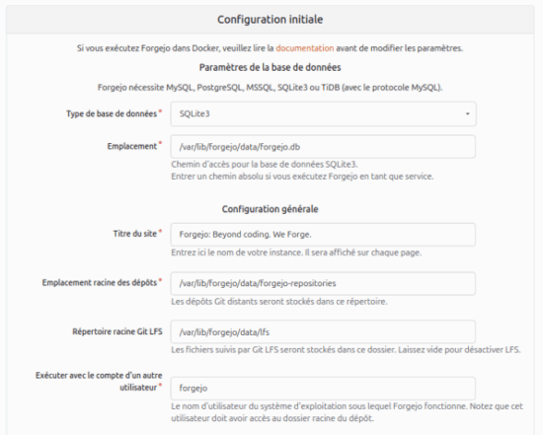Screen dimensions: 543x435
Task: Click the arrow of the database type selector
Action: pos(468,113)
